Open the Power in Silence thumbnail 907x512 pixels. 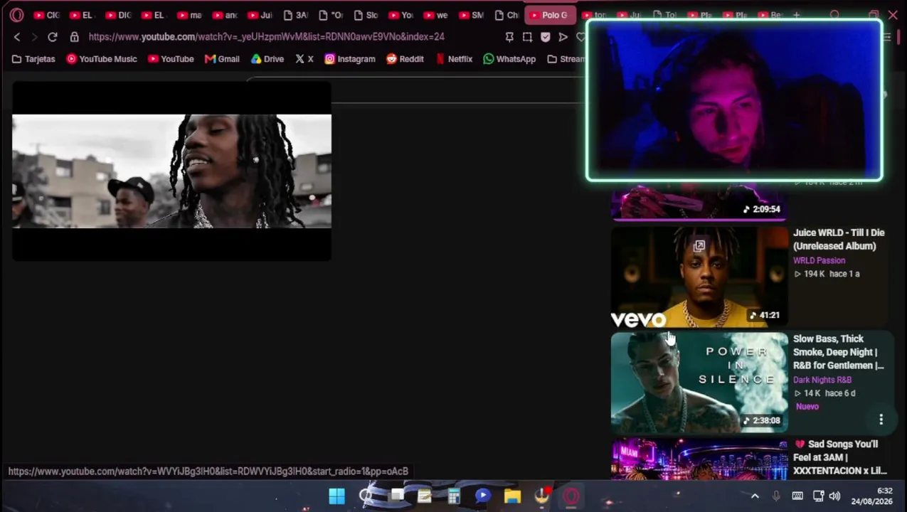click(699, 383)
